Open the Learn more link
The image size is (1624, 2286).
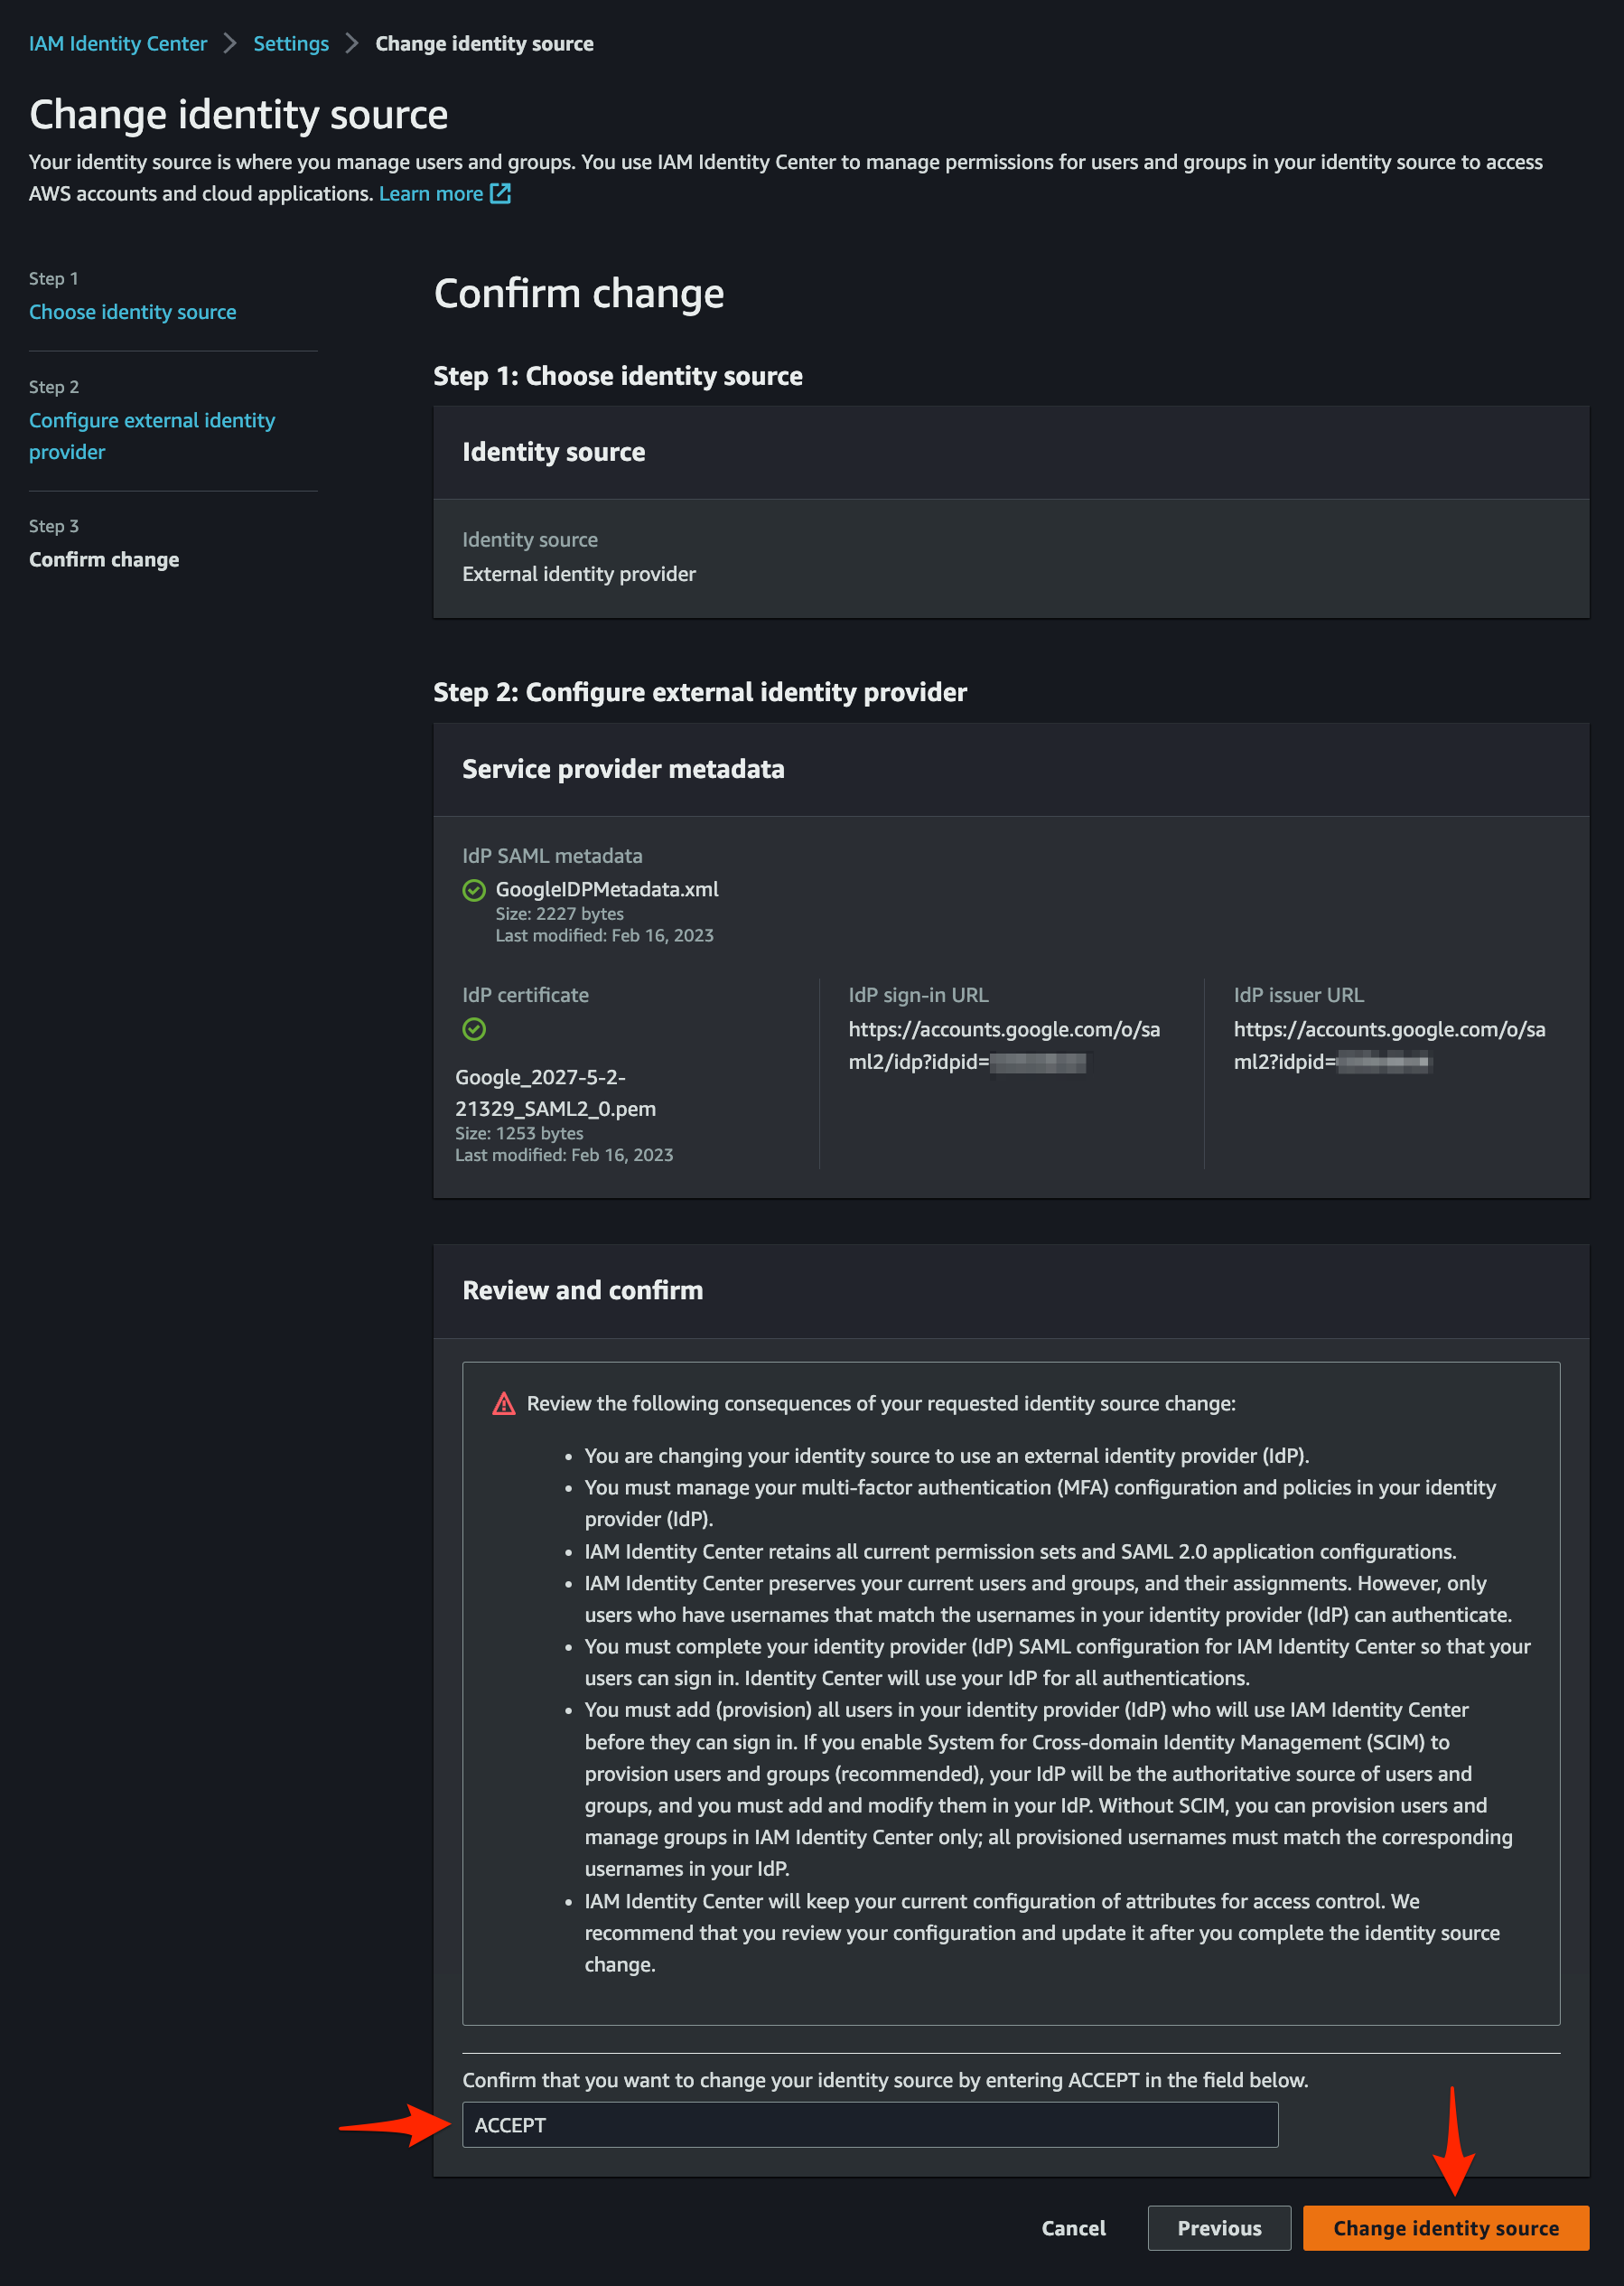[x=431, y=194]
